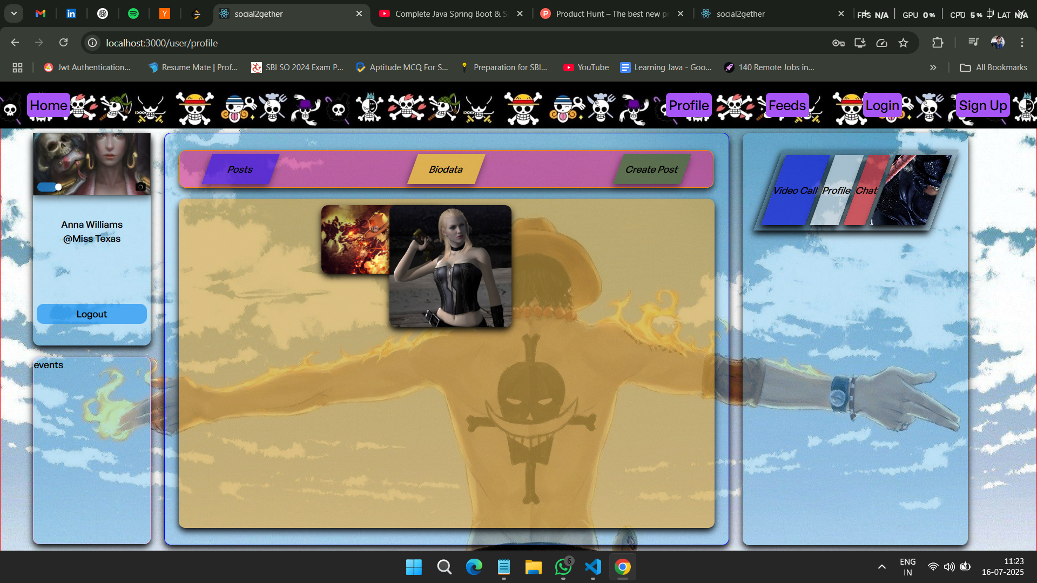Expand hidden bookmarks chevron
The width and height of the screenshot is (1037, 583).
tap(933, 67)
